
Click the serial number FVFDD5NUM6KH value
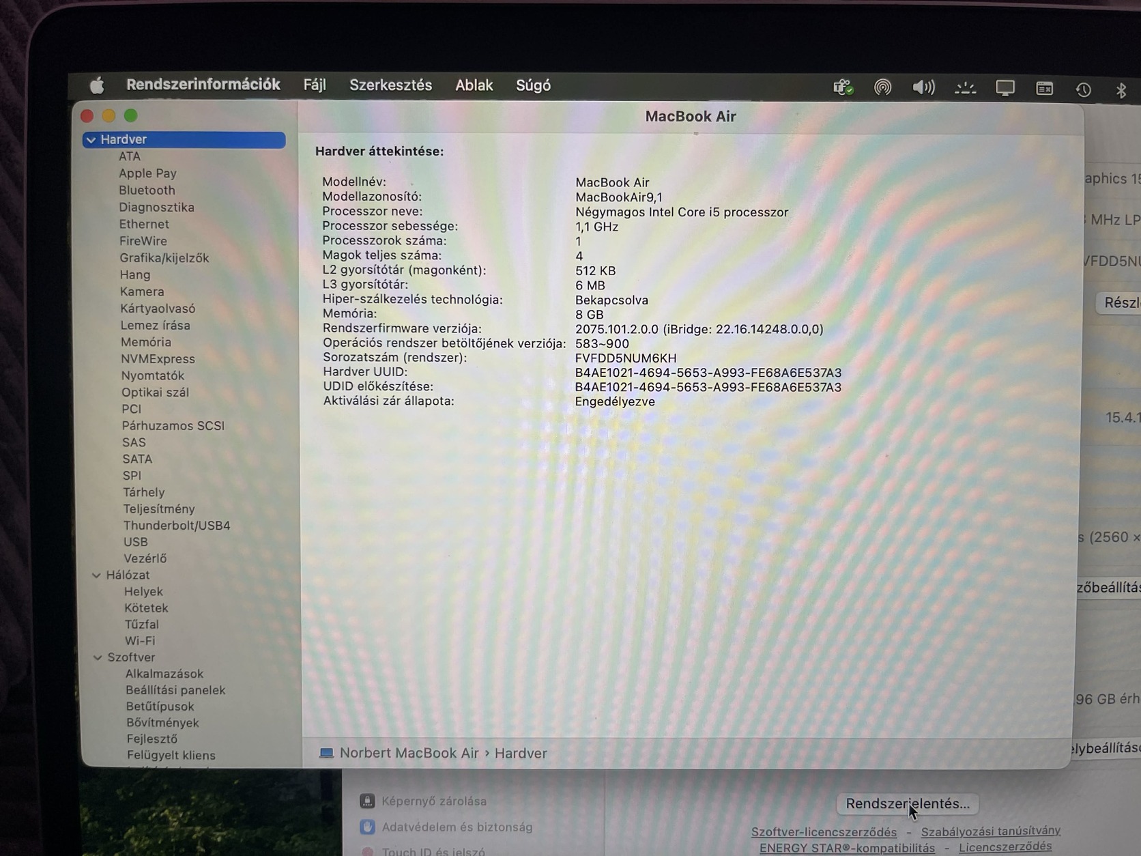click(625, 358)
